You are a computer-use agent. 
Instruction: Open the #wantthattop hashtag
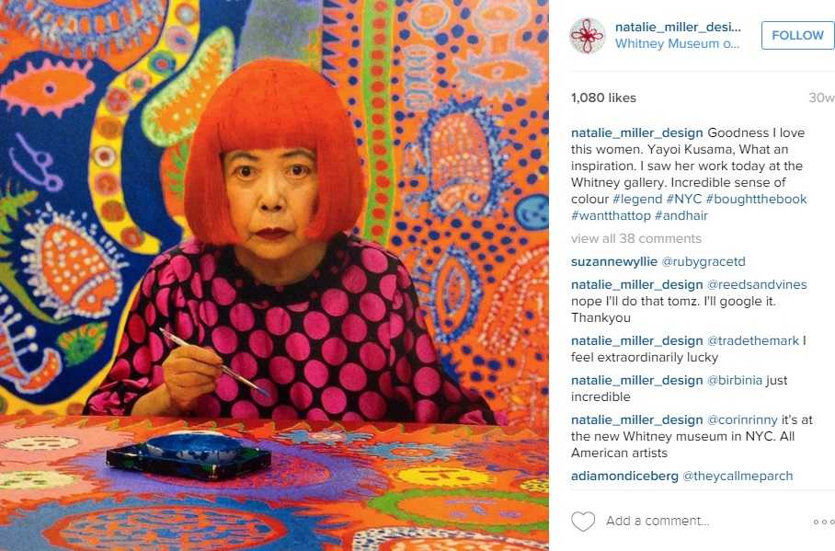click(x=611, y=215)
